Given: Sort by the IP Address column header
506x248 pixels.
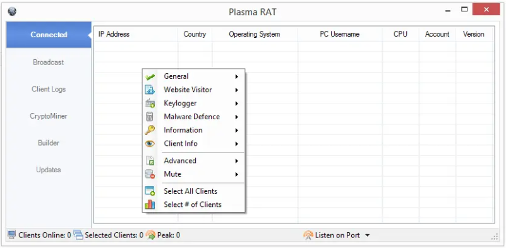Looking at the screenshot, I should (x=136, y=34).
